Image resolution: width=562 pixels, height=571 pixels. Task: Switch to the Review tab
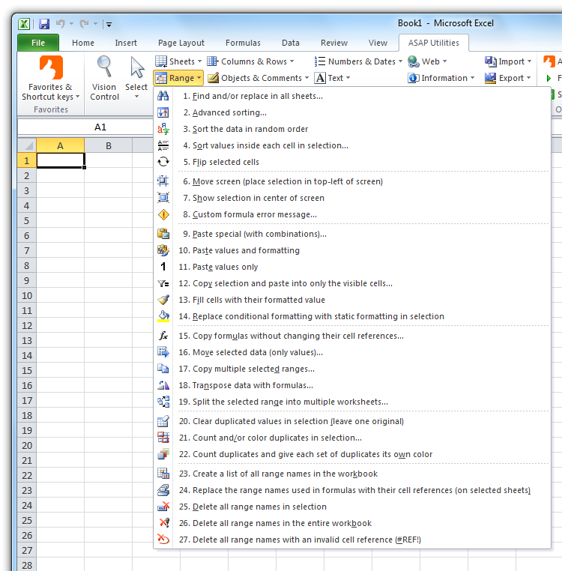[334, 43]
